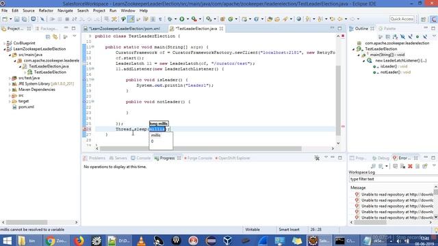
Task: Toggle Sort in Outline toolbar
Action: pos(395,37)
